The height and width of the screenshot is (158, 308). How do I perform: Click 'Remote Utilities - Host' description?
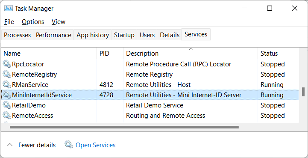[x=158, y=85]
